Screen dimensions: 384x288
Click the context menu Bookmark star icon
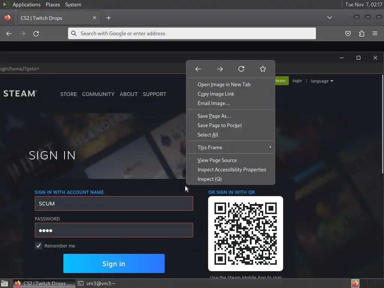[x=263, y=69]
